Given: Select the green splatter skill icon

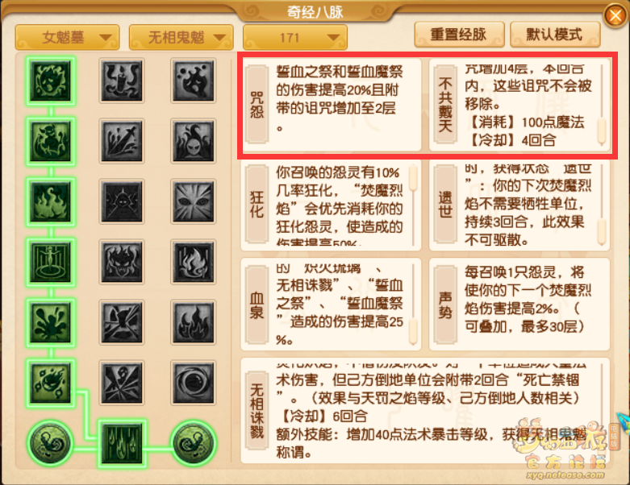Looking at the screenshot, I should (51, 322).
